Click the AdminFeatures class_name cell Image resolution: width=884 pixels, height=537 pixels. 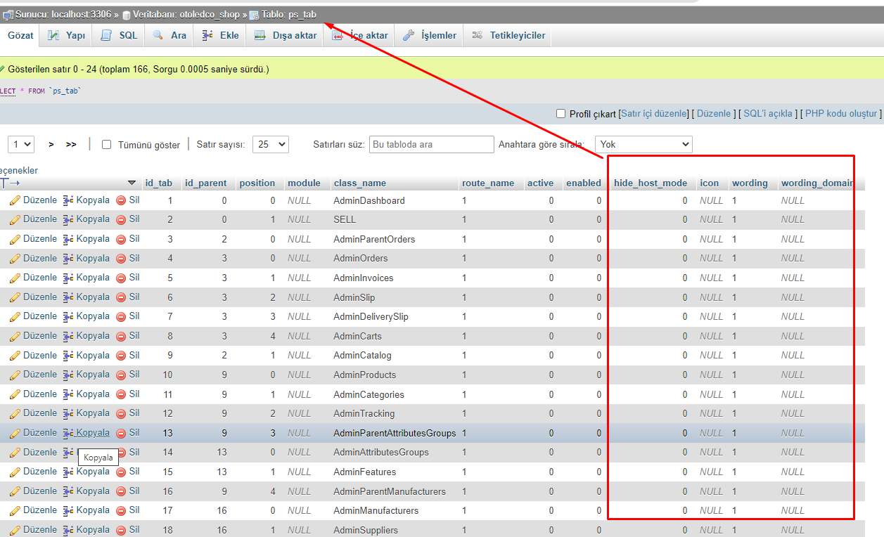(365, 472)
